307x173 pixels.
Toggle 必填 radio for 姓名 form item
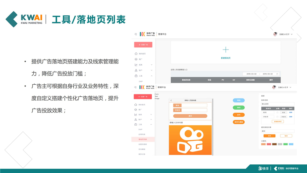click(278, 113)
